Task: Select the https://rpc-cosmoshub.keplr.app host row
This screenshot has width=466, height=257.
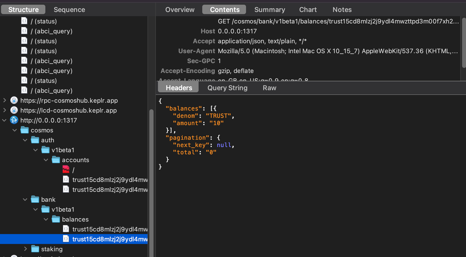Action: coord(74,100)
